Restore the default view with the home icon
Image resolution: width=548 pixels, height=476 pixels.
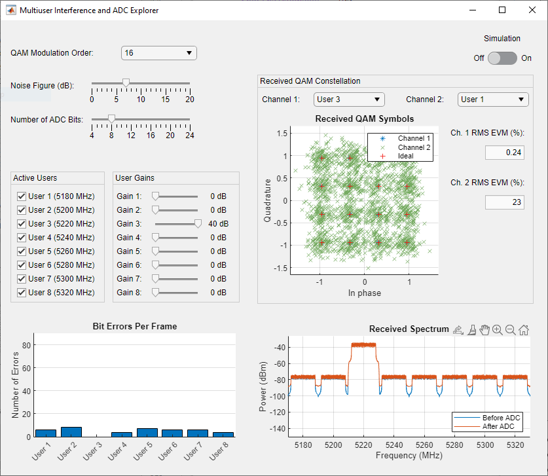tap(523, 329)
